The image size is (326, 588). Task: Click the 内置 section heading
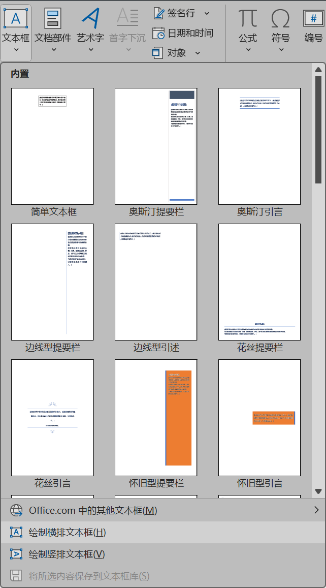tap(20, 74)
